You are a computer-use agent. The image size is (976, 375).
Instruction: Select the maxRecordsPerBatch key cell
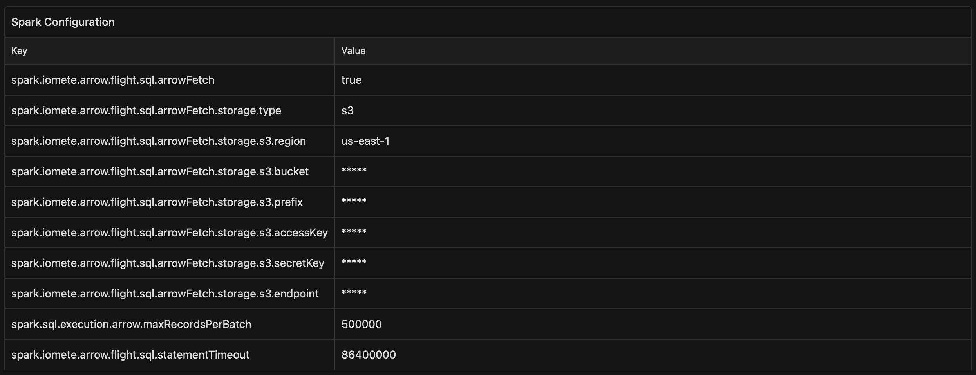(x=131, y=324)
